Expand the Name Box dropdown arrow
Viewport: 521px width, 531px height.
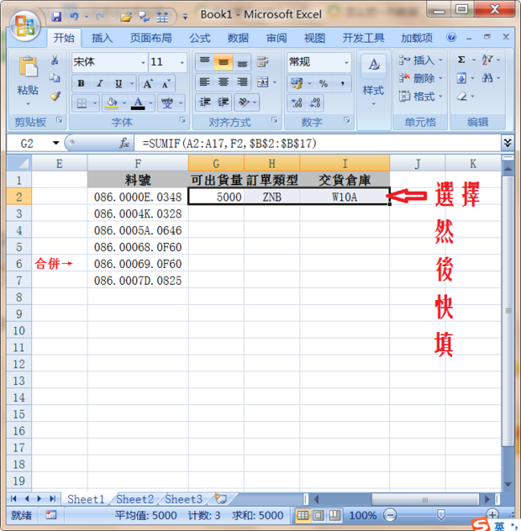click(56, 143)
